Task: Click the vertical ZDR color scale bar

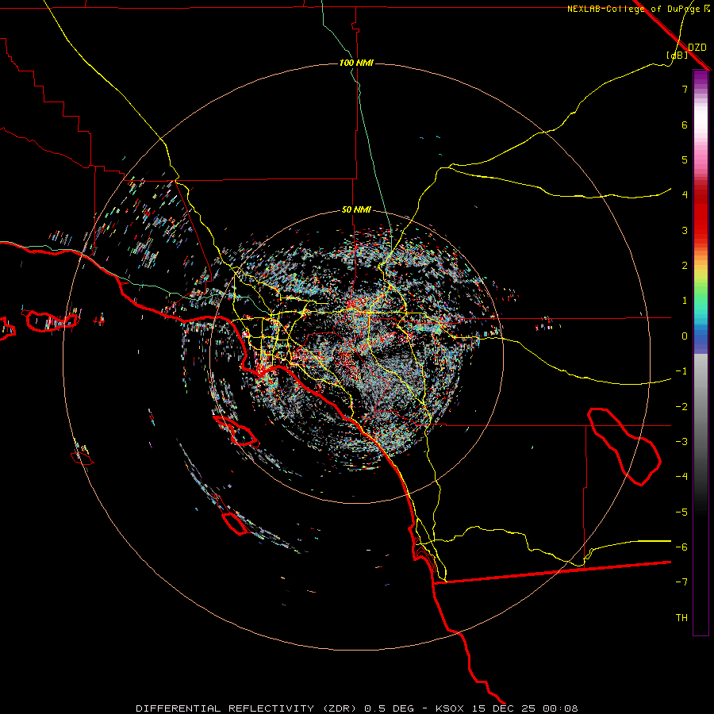Action: click(701, 352)
